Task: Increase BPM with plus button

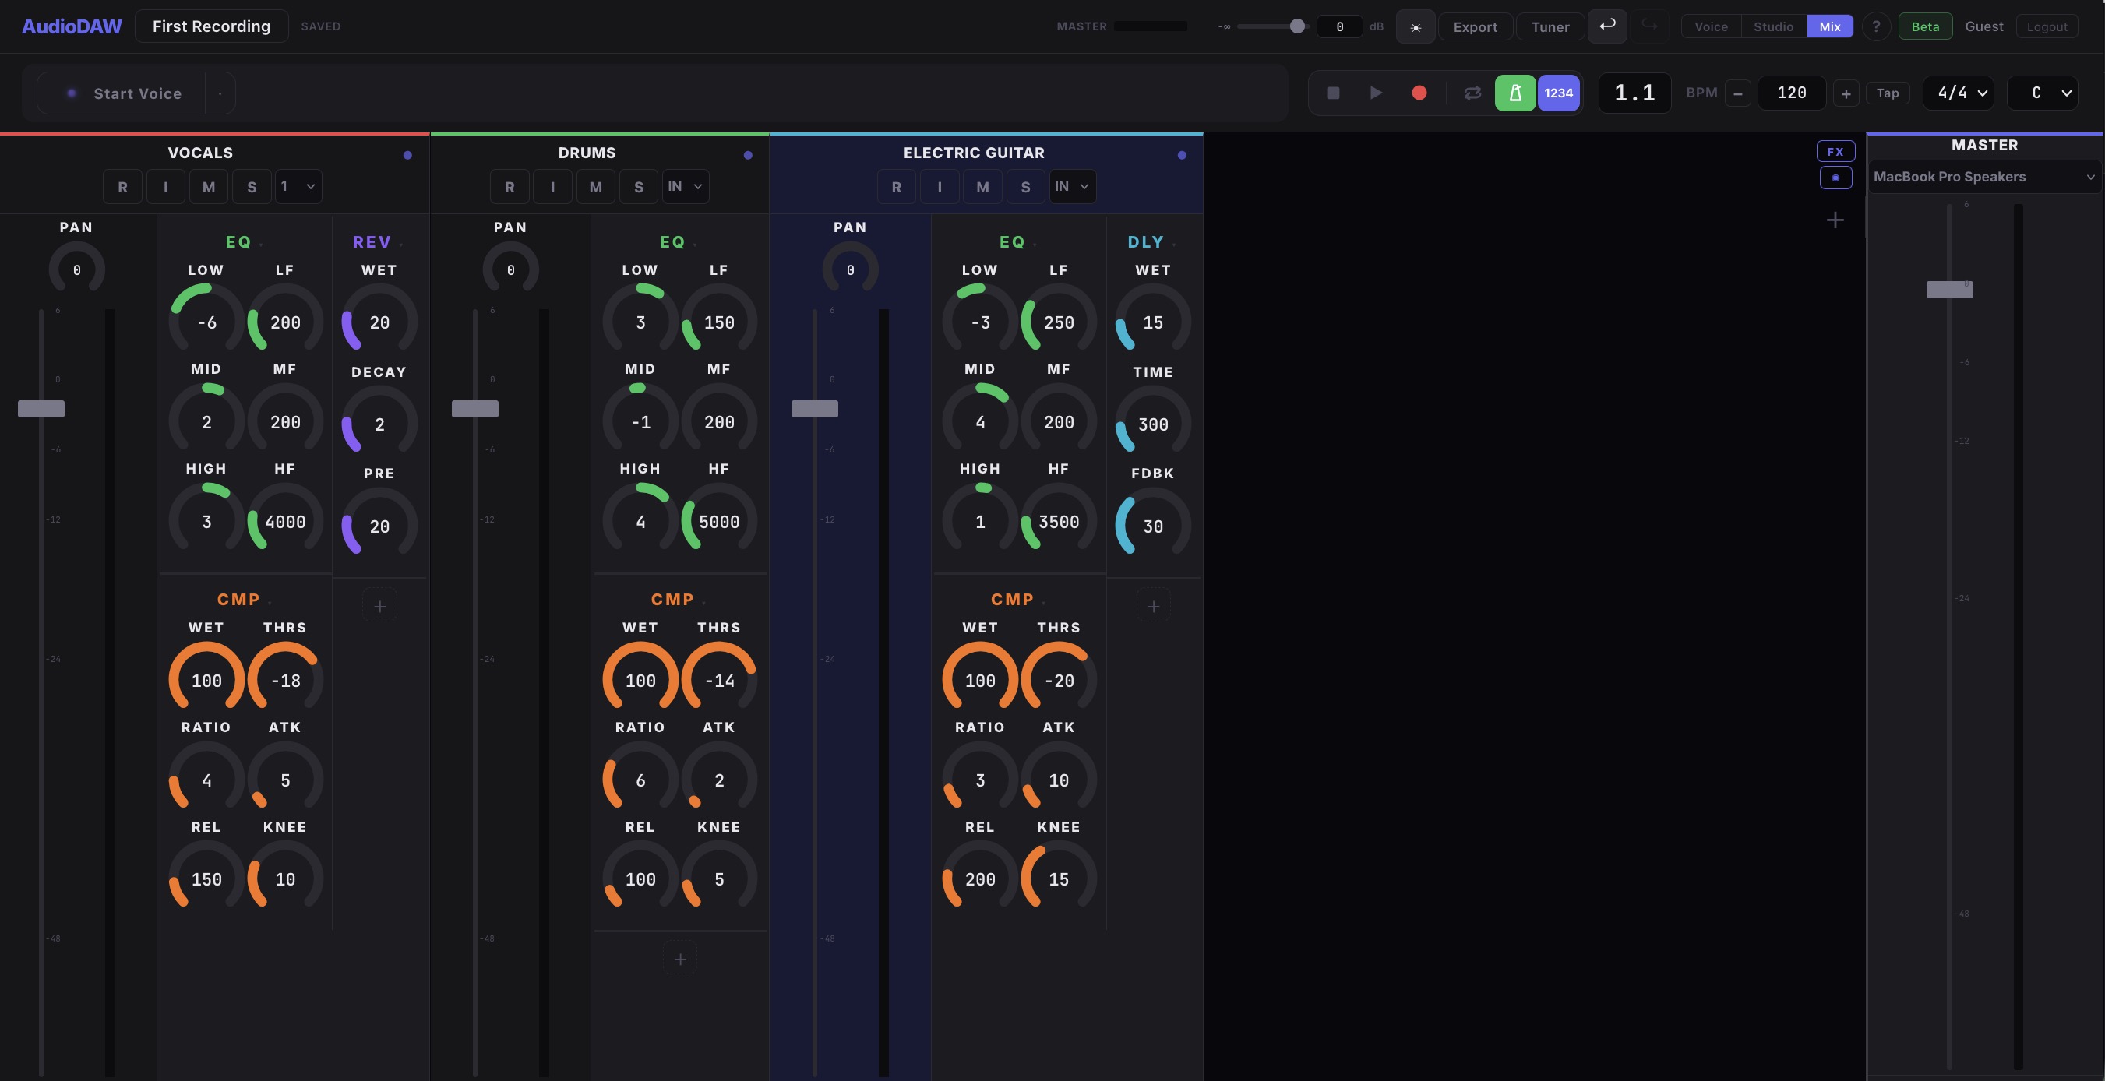Action: point(1846,94)
